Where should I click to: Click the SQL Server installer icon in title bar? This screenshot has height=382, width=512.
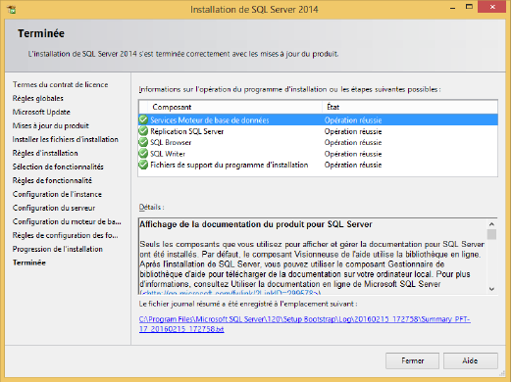pos(12,10)
